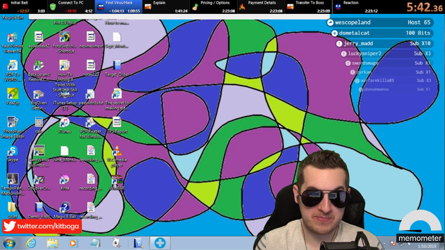Image resolution: width=445 pixels, height=250 pixels.
Task: Open PhotoPad Image Editor shortcut
Action: (13, 128)
